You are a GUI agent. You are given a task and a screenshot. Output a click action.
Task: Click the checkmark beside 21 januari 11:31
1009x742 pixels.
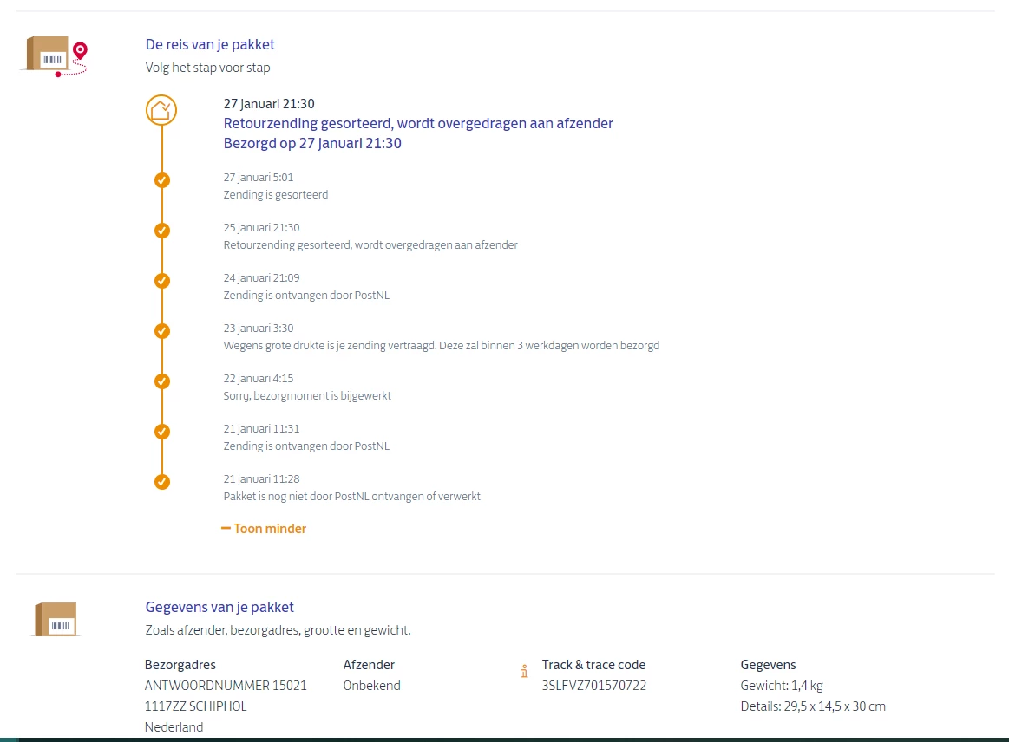(162, 432)
